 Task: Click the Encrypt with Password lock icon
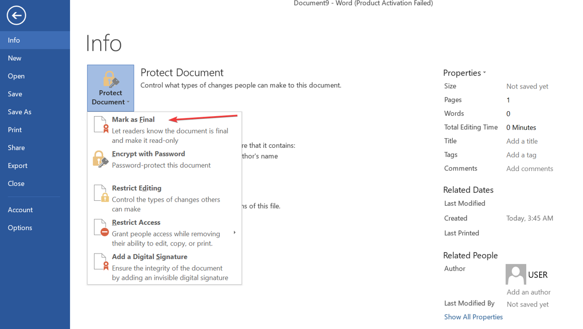[x=100, y=159]
